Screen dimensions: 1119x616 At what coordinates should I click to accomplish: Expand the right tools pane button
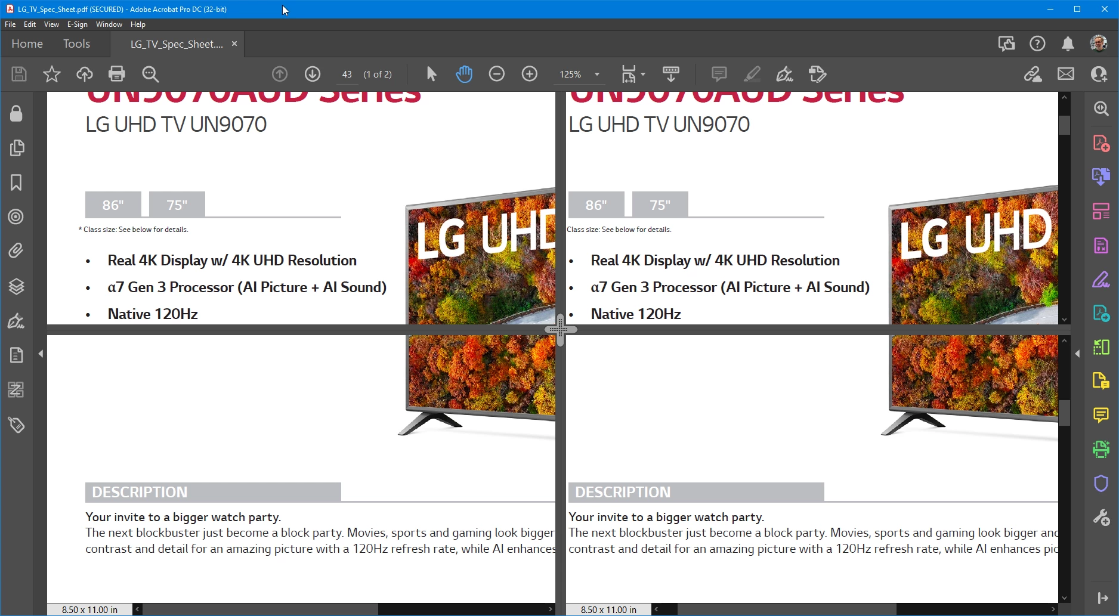coord(1102,598)
